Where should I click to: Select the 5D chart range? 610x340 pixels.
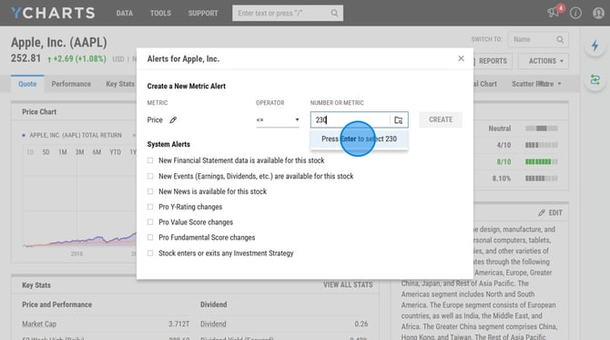46,152
